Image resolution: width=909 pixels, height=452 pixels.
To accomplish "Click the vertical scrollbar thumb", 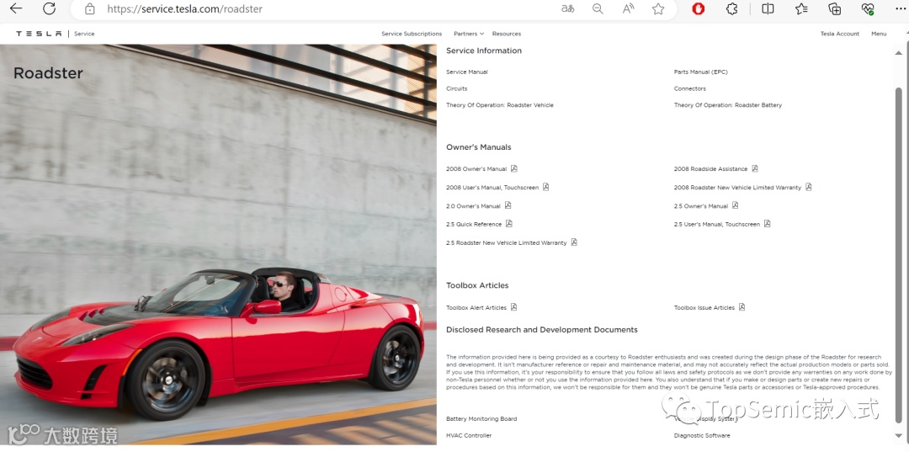I will 899,255.
